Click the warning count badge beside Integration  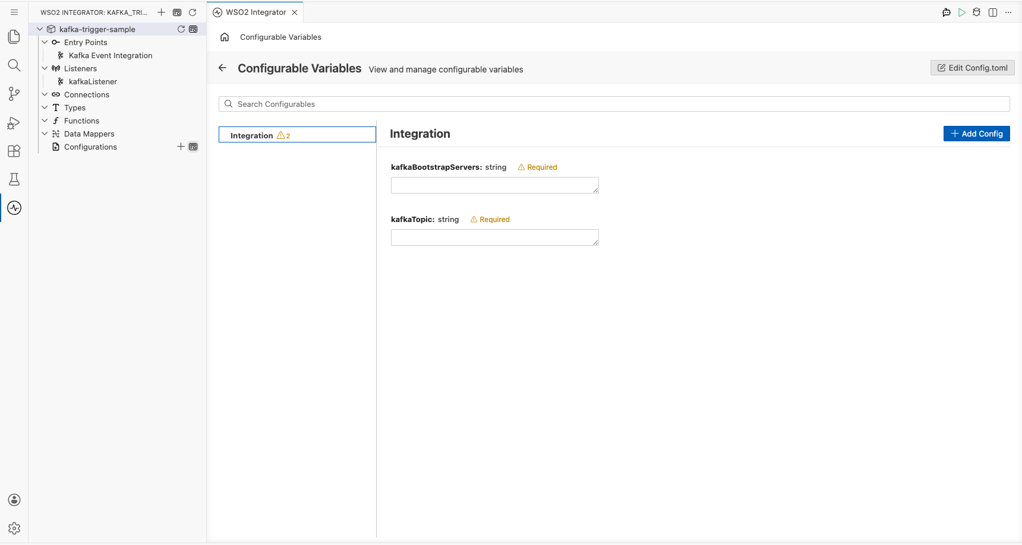(283, 135)
